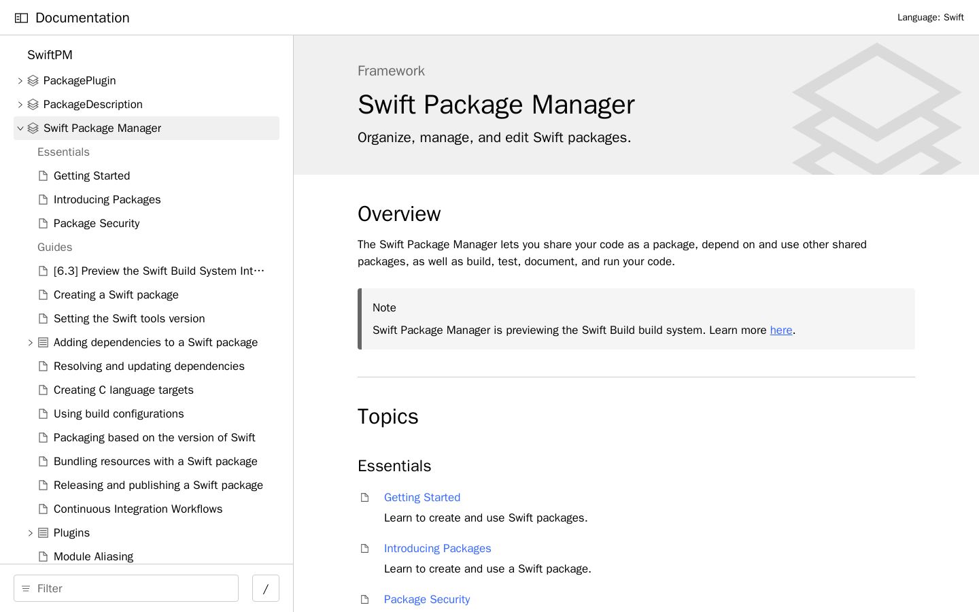This screenshot has width=979, height=612.
Task: Toggle the sidebar panel icon
Action: click(x=21, y=18)
